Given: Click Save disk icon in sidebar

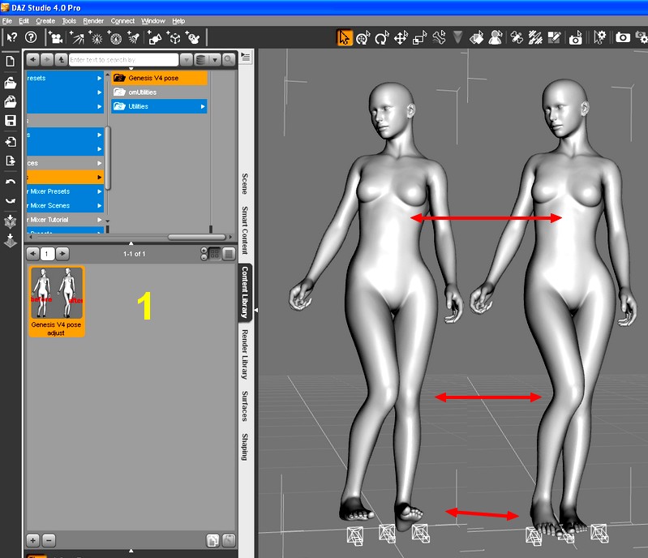Looking at the screenshot, I should (11, 120).
